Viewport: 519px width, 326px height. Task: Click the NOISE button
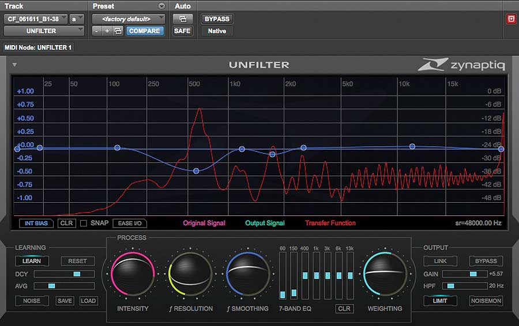(x=32, y=301)
